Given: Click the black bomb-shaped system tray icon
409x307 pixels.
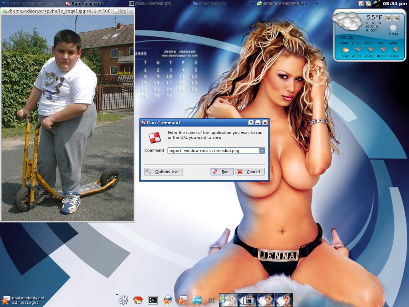Looking at the screenshot, I should tap(376, 3).
